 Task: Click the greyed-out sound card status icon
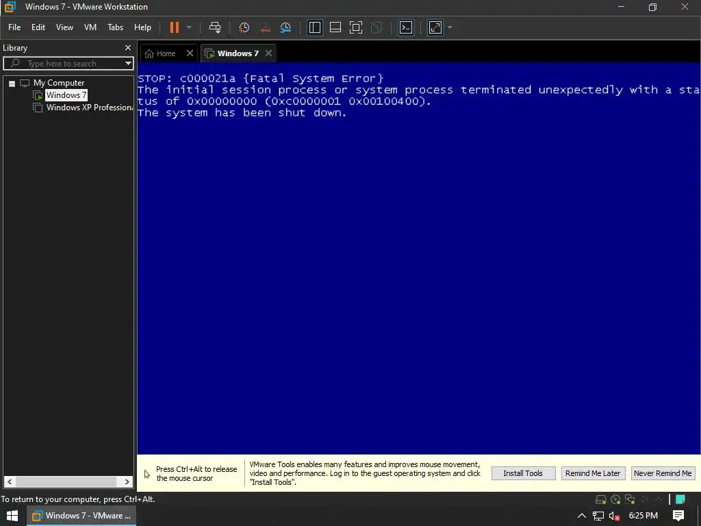tap(644, 499)
